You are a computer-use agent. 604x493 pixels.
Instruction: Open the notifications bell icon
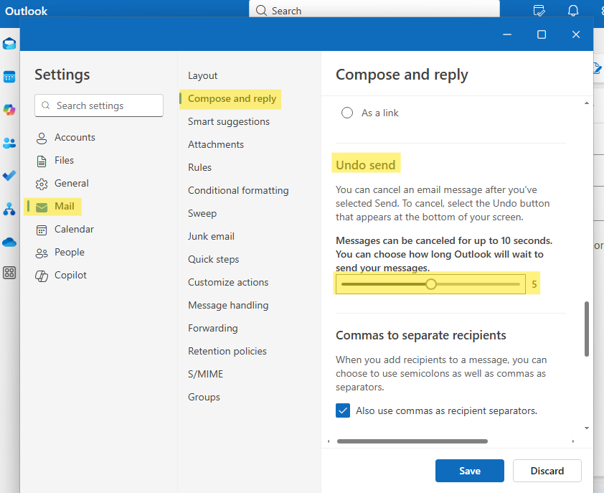click(573, 11)
